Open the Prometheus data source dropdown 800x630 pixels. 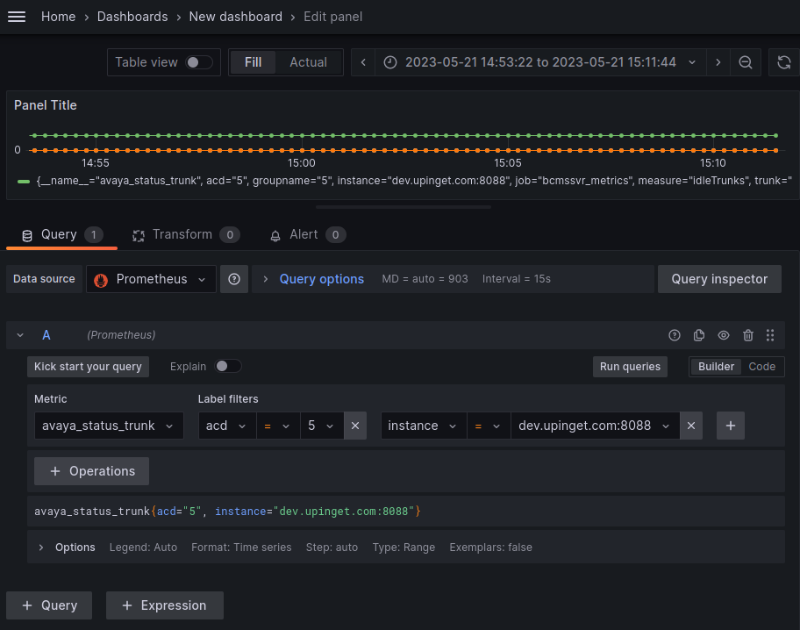pyautogui.click(x=151, y=279)
